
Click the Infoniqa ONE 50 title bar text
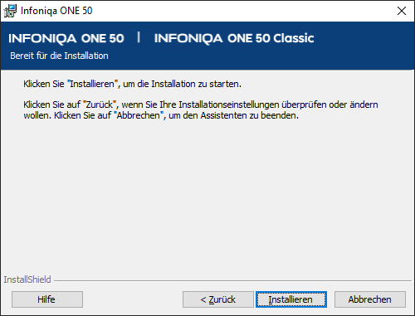click(x=56, y=11)
